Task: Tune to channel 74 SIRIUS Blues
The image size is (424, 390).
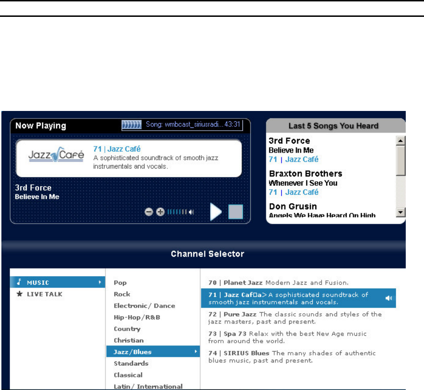Action: [292, 357]
